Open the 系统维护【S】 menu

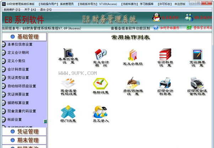12,10
